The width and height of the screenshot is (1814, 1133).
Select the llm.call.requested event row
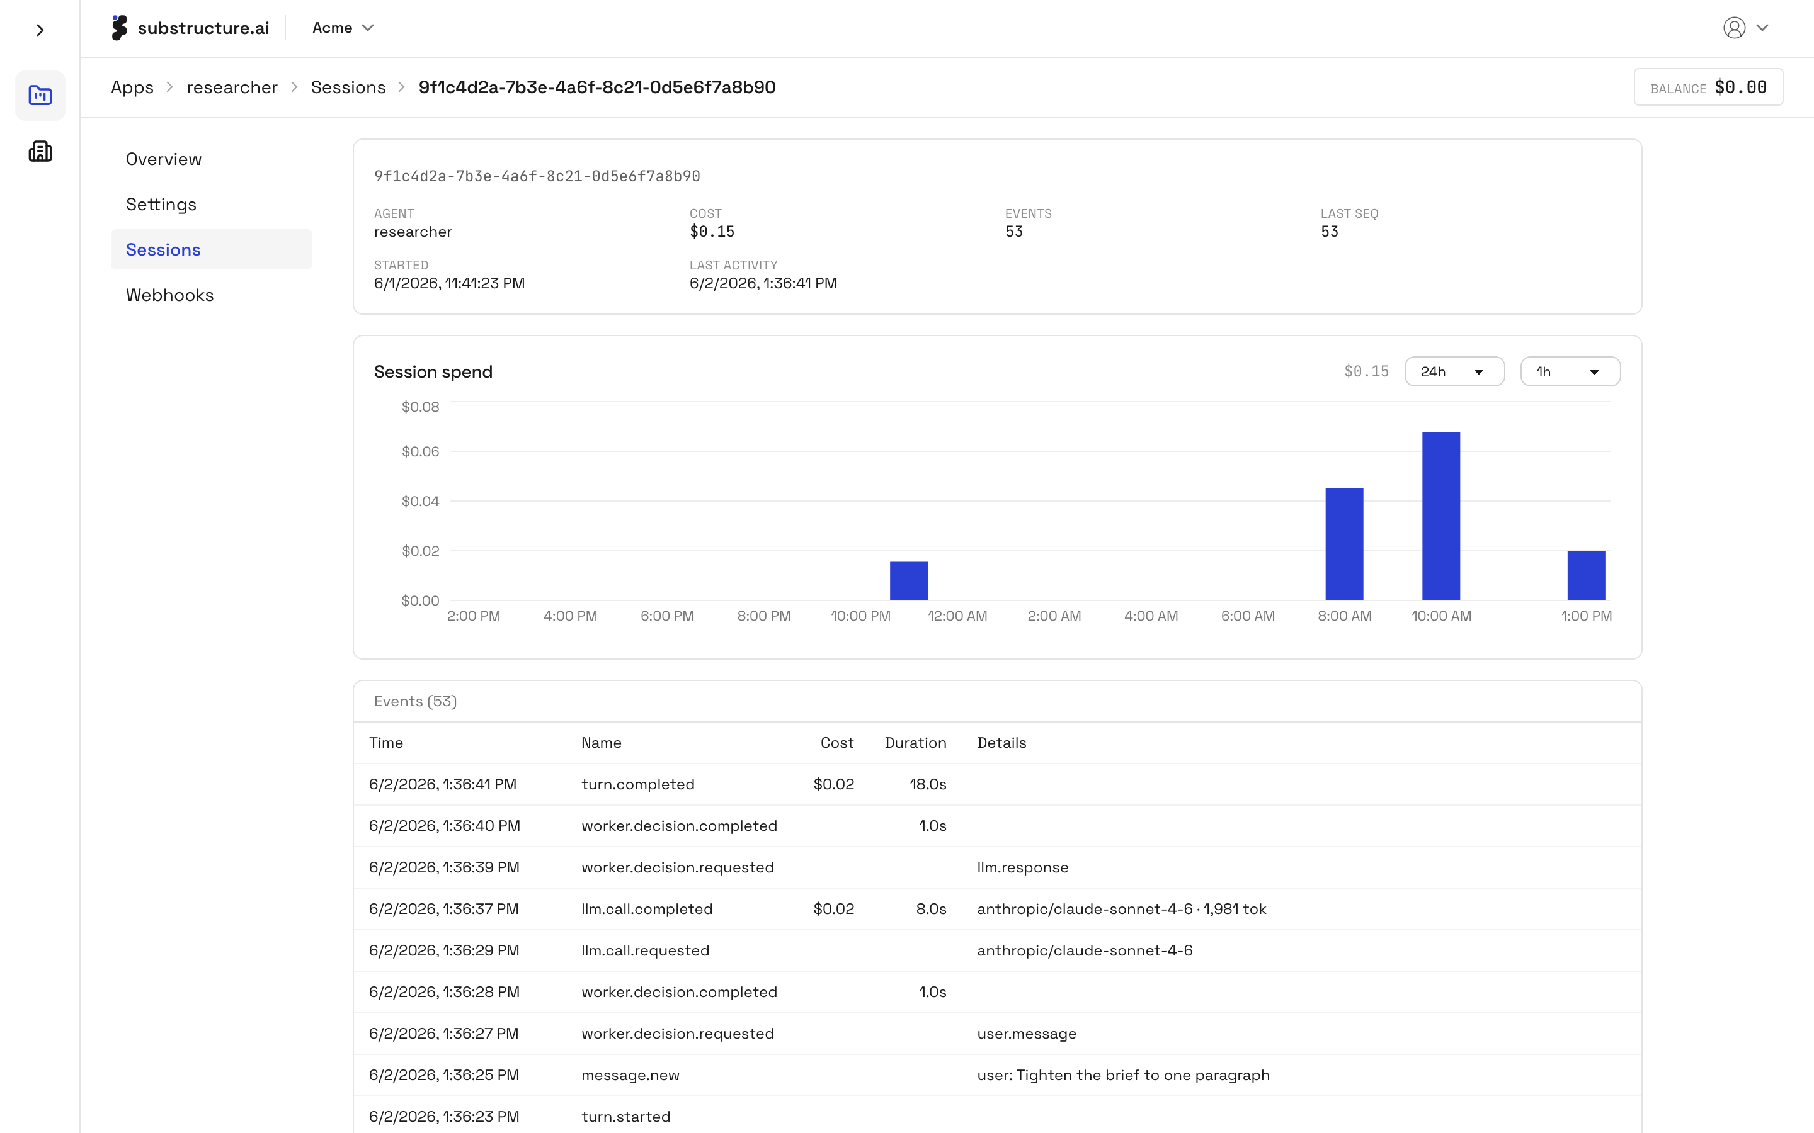tap(997, 951)
